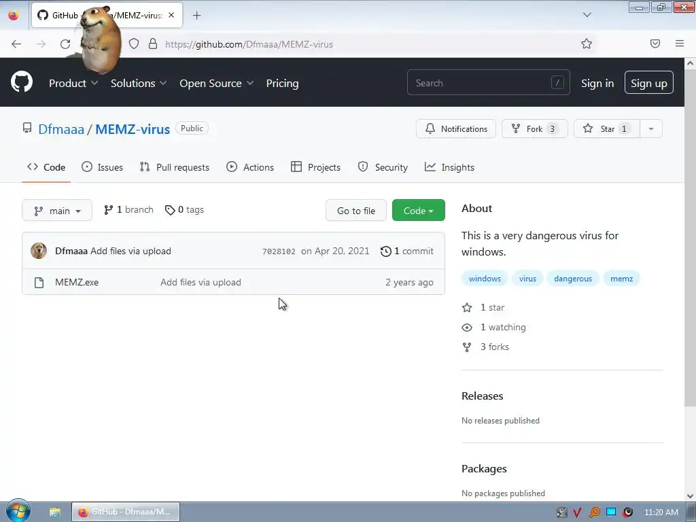Open MEMZ.exe file

click(77, 282)
